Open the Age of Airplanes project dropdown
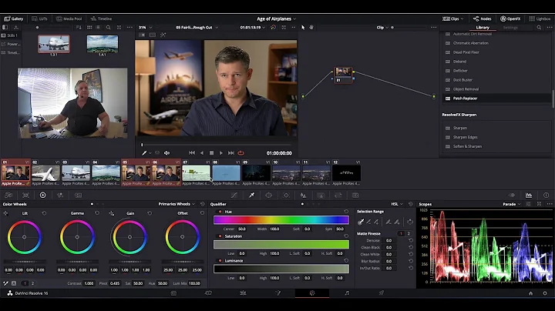 pos(277,18)
